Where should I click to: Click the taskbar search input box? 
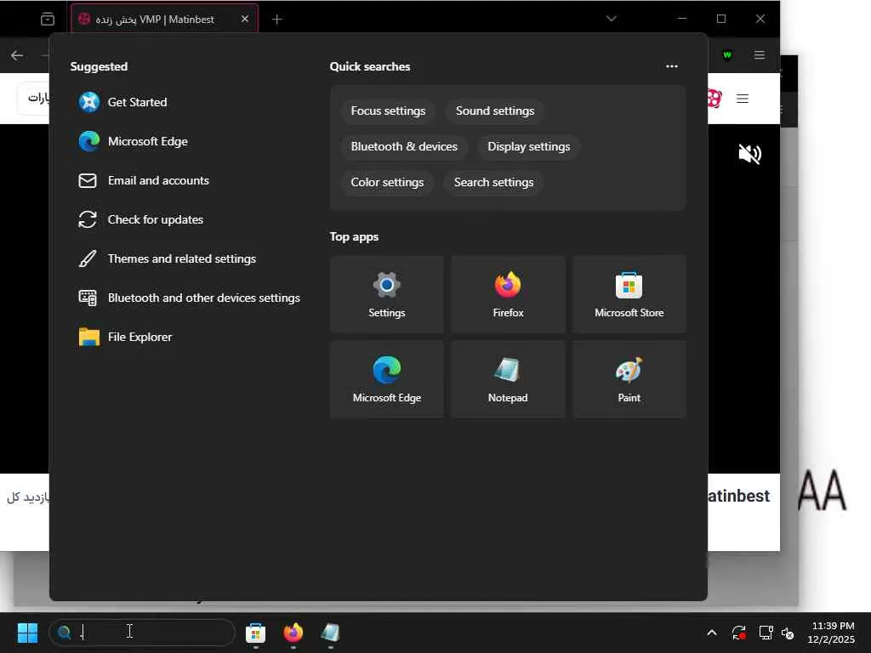click(x=142, y=633)
